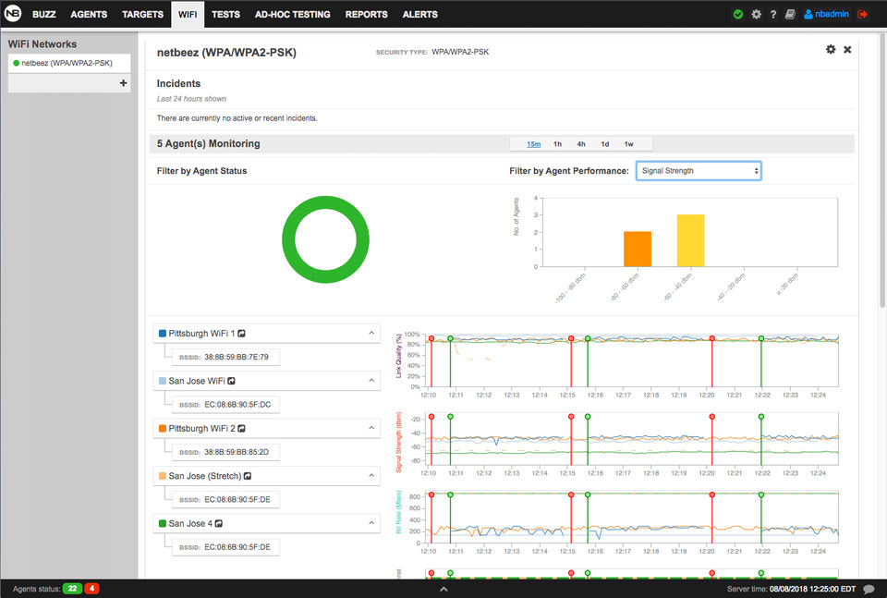Open the Signal Strength performance dropdown
Screen dimensions: 887x598
[699, 171]
